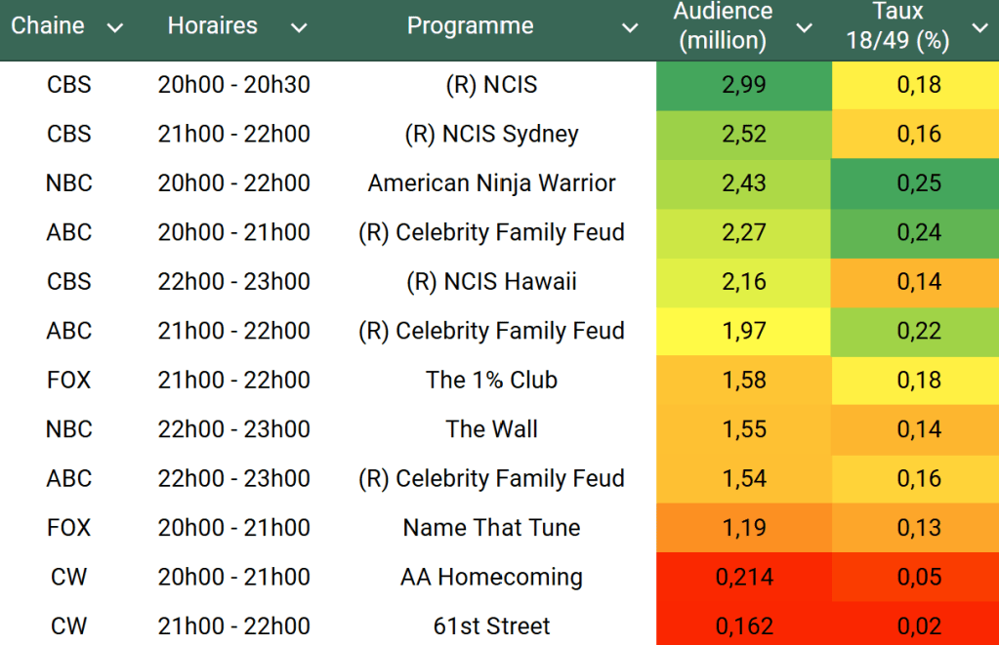
Task: Click the dark green 0,25 rating cell
Action: [x=919, y=183]
